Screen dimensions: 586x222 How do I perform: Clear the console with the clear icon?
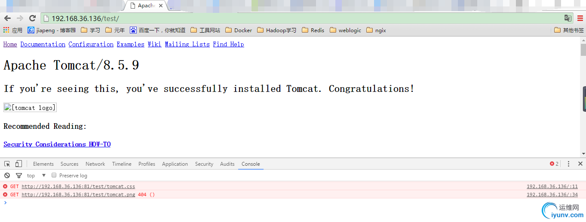(x=7, y=176)
